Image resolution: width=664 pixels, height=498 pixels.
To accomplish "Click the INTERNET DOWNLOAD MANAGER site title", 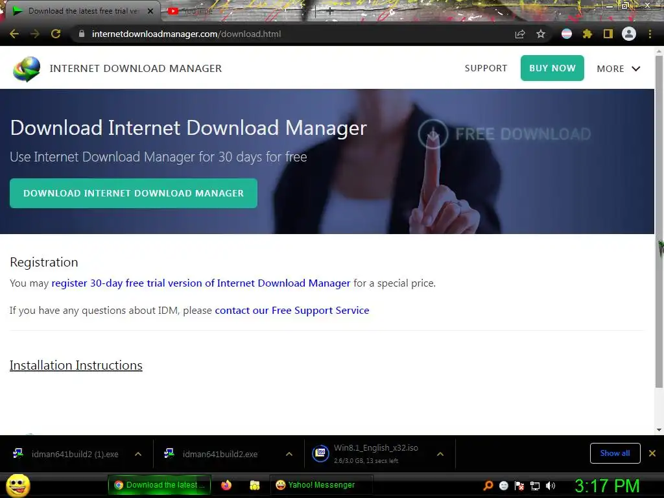I will point(136,68).
